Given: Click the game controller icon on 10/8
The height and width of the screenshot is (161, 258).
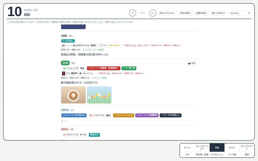Looking at the screenshot, I should click(x=63, y=46).
